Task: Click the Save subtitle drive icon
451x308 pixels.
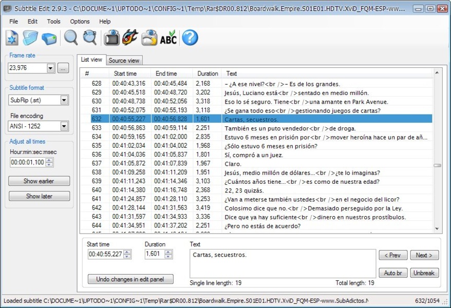Action: click(49, 38)
